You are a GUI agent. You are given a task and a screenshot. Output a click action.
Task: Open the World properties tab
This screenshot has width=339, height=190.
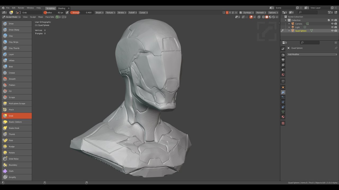click(x=283, y=75)
